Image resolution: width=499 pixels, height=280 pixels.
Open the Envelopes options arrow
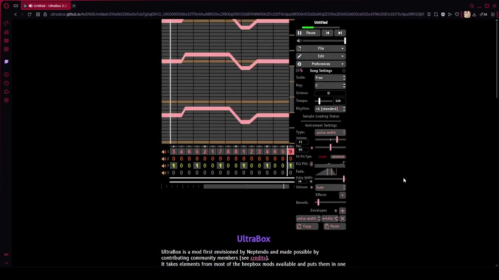pos(336,211)
